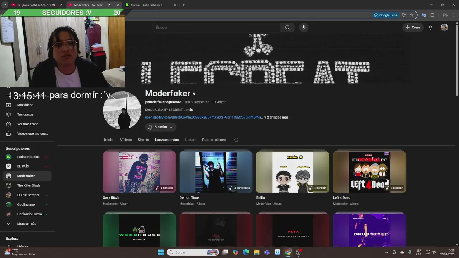Open File Explorer from taskbar
Screen dimensions: 459x258
coord(256,252)
